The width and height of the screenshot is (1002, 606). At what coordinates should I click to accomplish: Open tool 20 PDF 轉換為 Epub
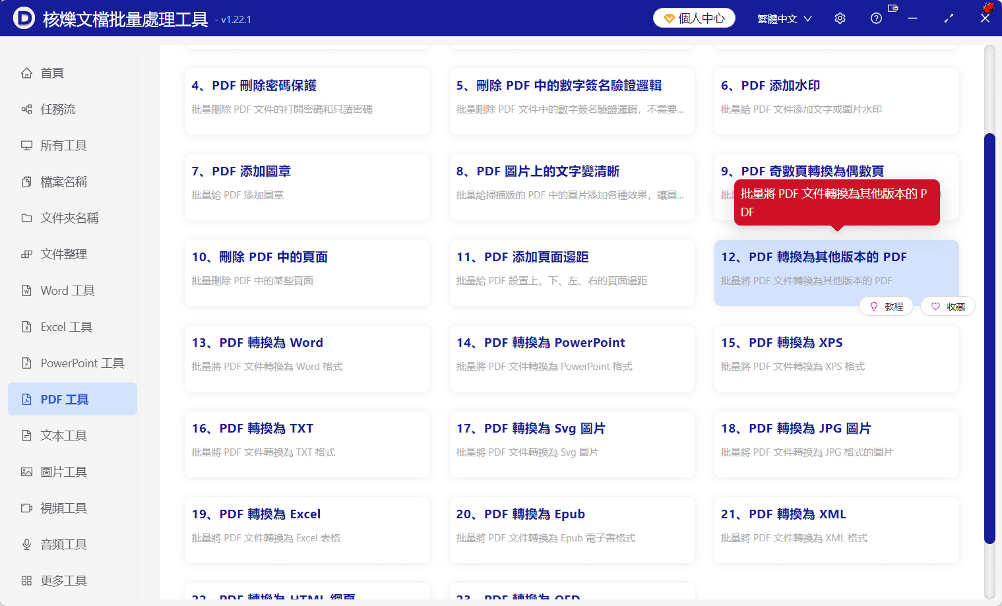click(572, 530)
